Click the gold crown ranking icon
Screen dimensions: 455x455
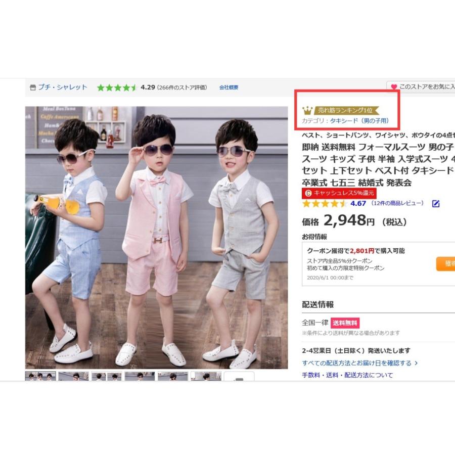pyautogui.click(x=307, y=110)
